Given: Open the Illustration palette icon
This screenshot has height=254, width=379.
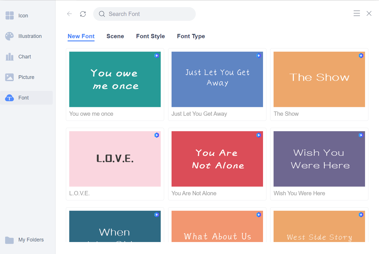Looking at the screenshot, I should (x=9, y=36).
